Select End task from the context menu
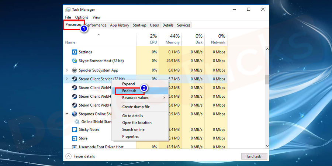This screenshot has height=166, width=332. pyautogui.click(x=129, y=91)
